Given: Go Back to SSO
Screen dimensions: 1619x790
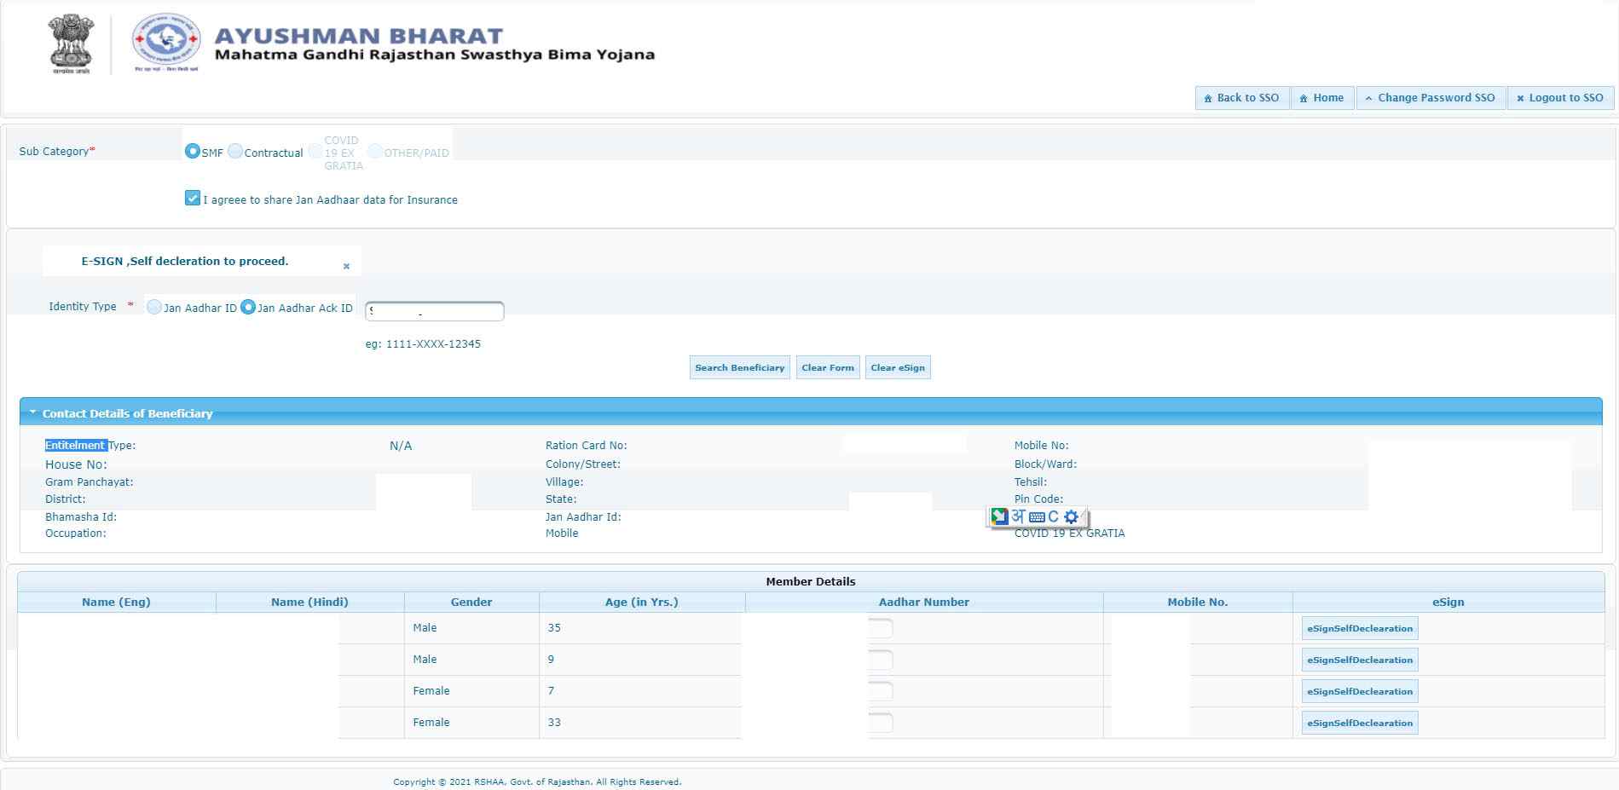Looking at the screenshot, I should pos(1241,98).
